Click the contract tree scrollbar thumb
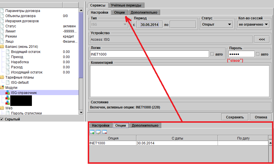The image size is (274, 164). tap(81, 45)
